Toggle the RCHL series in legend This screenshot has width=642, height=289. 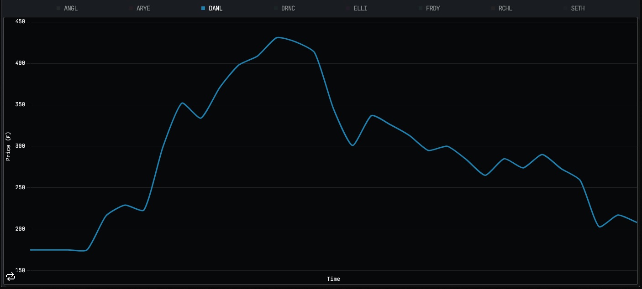click(501, 8)
